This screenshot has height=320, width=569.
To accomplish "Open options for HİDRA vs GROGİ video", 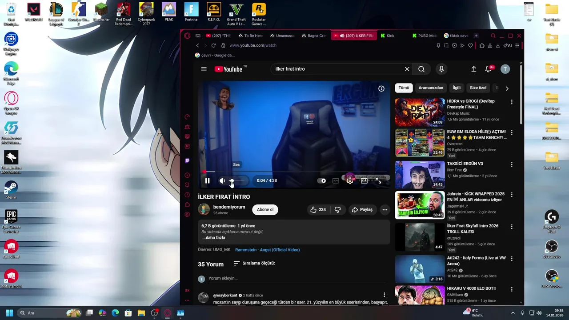I will point(512,102).
